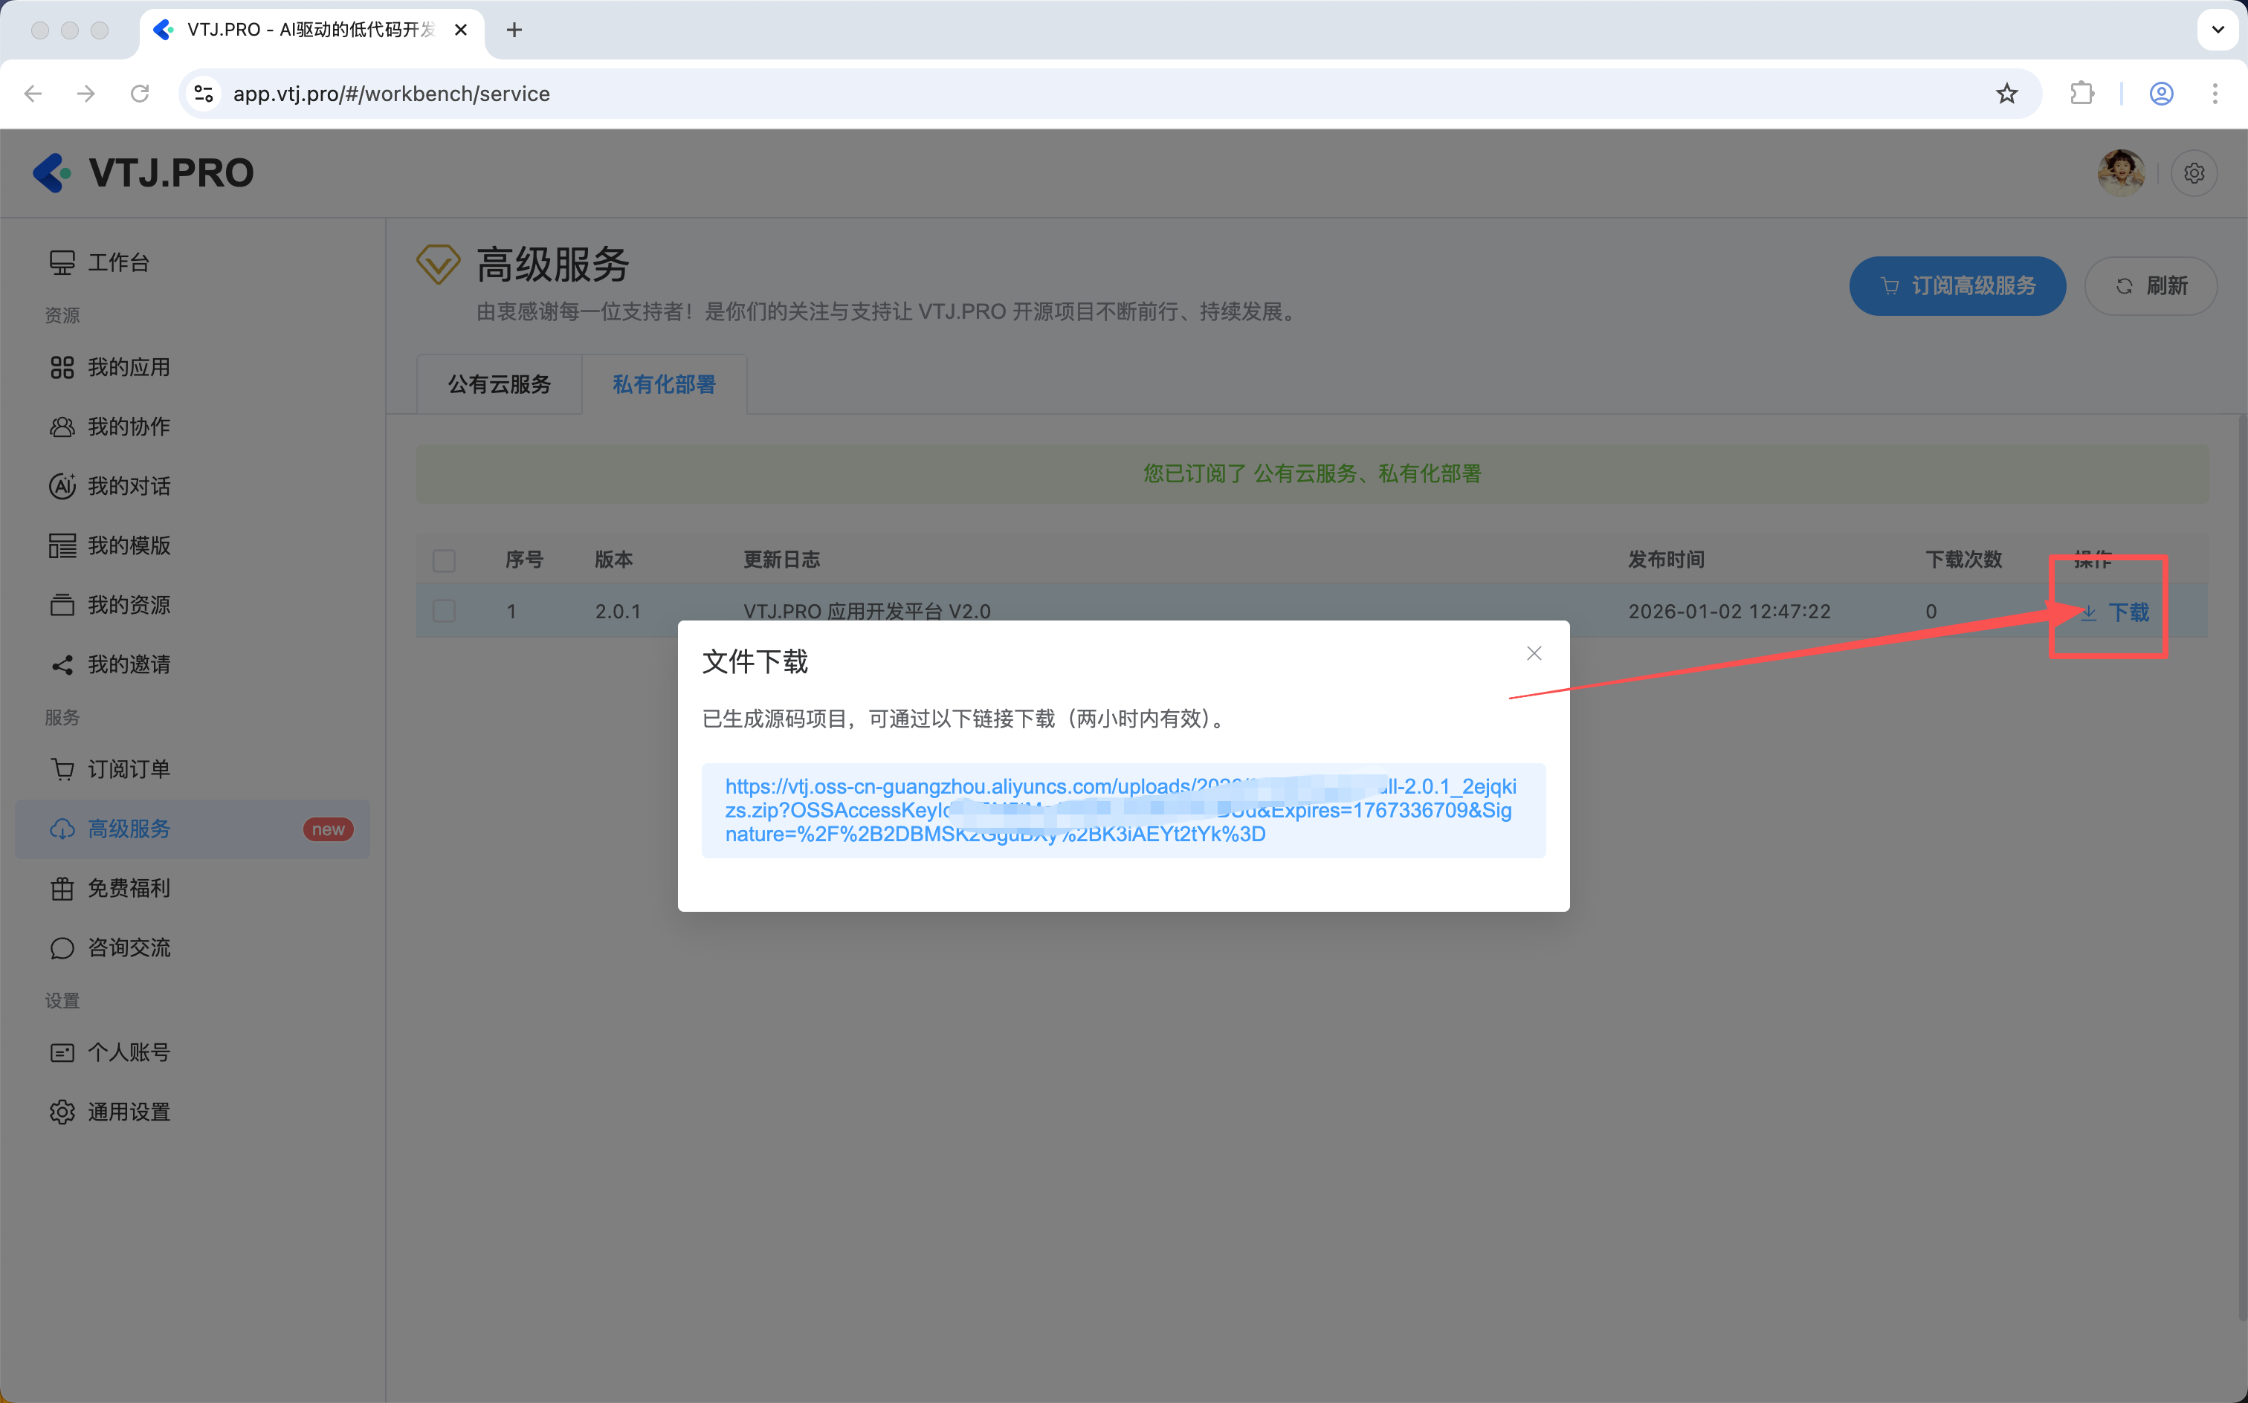Check the row 1 version 2.0.1 checkbox
2248x1403 pixels.
tap(444, 611)
